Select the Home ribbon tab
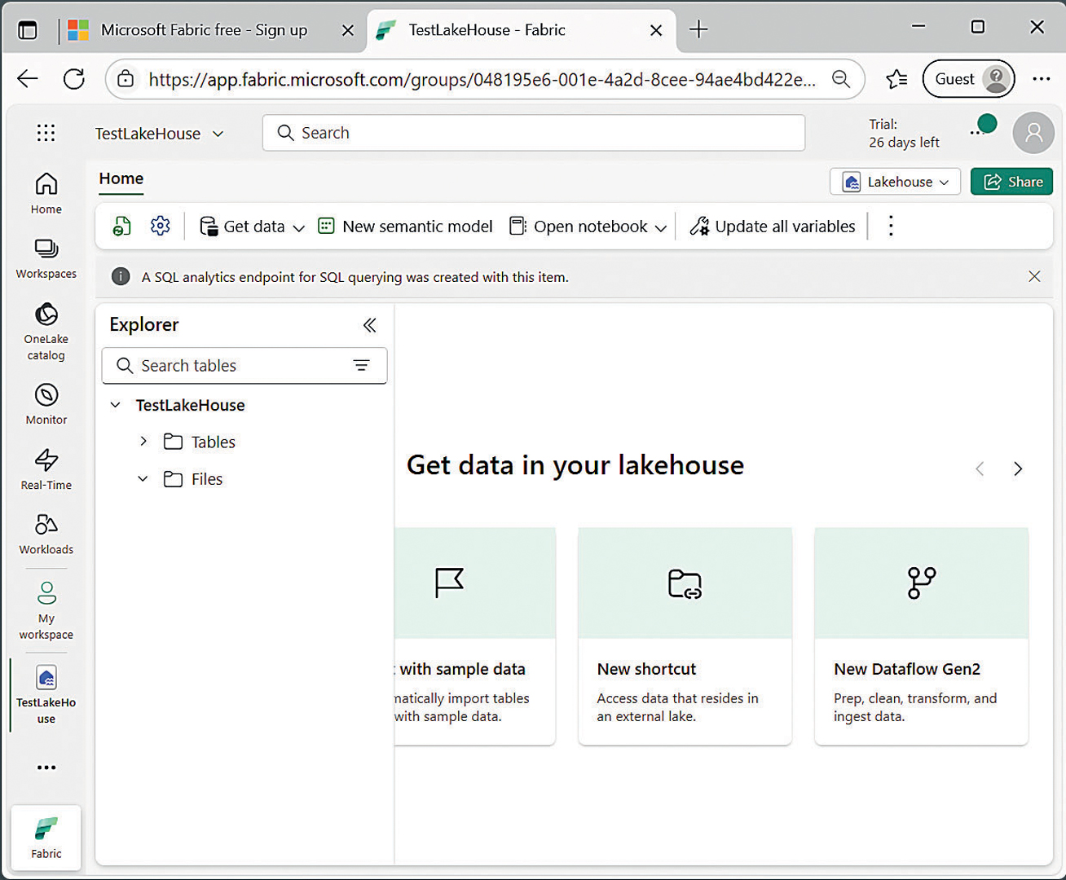The width and height of the screenshot is (1066, 880). click(121, 178)
